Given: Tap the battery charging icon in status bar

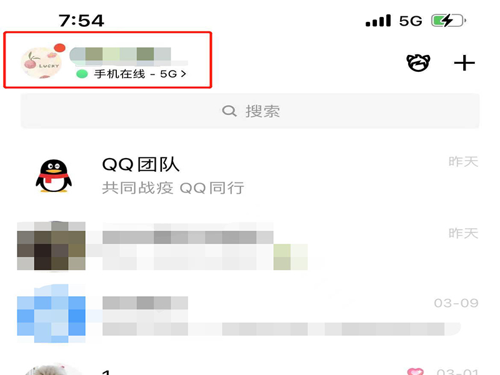Looking at the screenshot, I should coord(448,21).
